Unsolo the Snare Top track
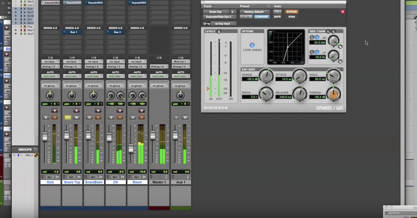The image size is (417, 218). [x=68, y=118]
